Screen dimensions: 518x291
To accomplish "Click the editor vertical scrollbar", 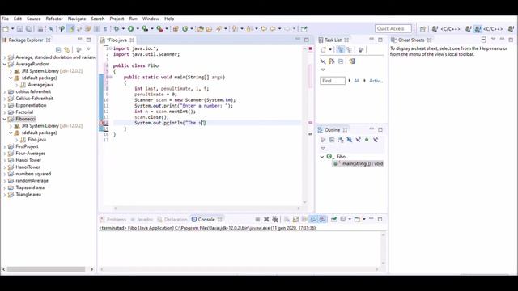I will (x=305, y=125).
